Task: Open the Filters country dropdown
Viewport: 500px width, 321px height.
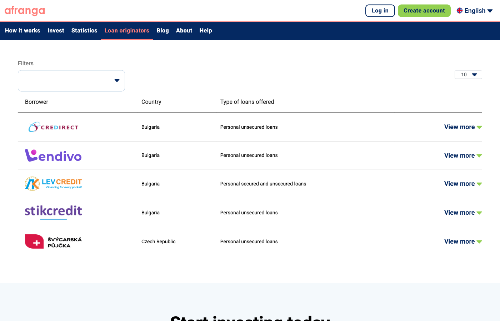Action: tap(71, 81)
